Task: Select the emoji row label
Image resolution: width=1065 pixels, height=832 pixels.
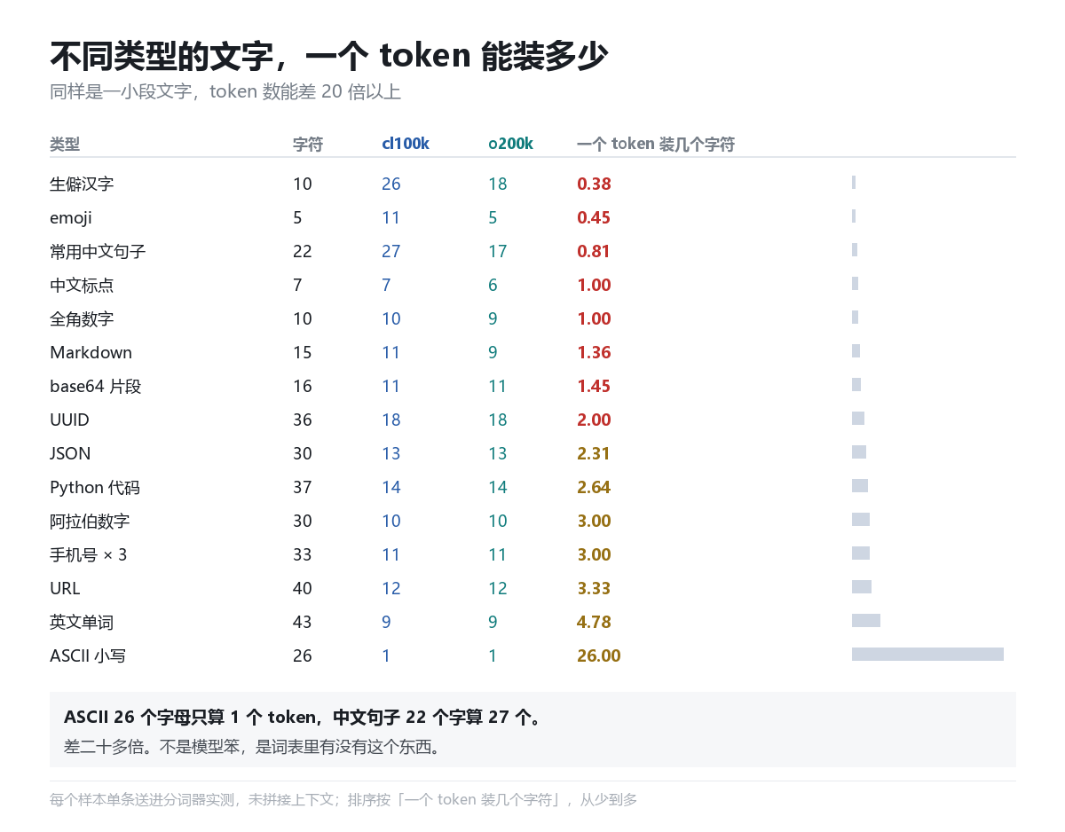Action: pyautogui.click(x=71, y=218)
